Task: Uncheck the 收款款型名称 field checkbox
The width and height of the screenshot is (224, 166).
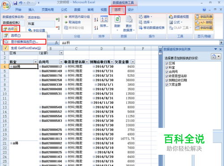Action: (167, 76)
